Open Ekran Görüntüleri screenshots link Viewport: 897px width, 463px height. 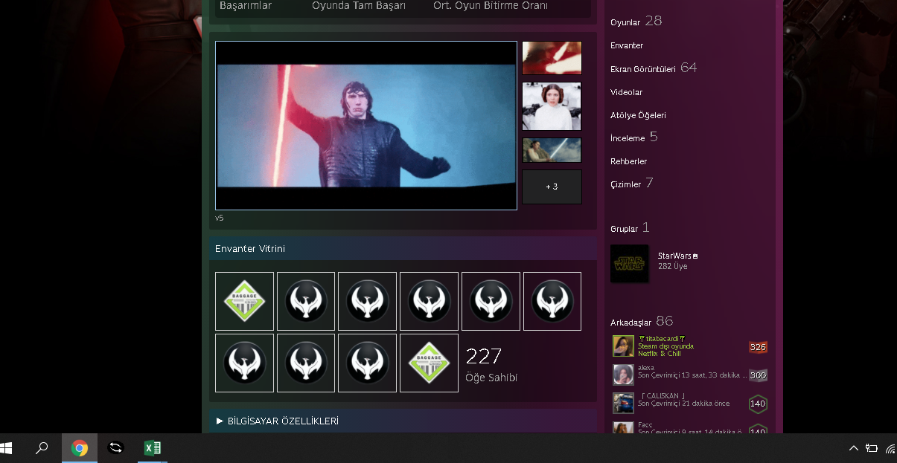point(654,68)
